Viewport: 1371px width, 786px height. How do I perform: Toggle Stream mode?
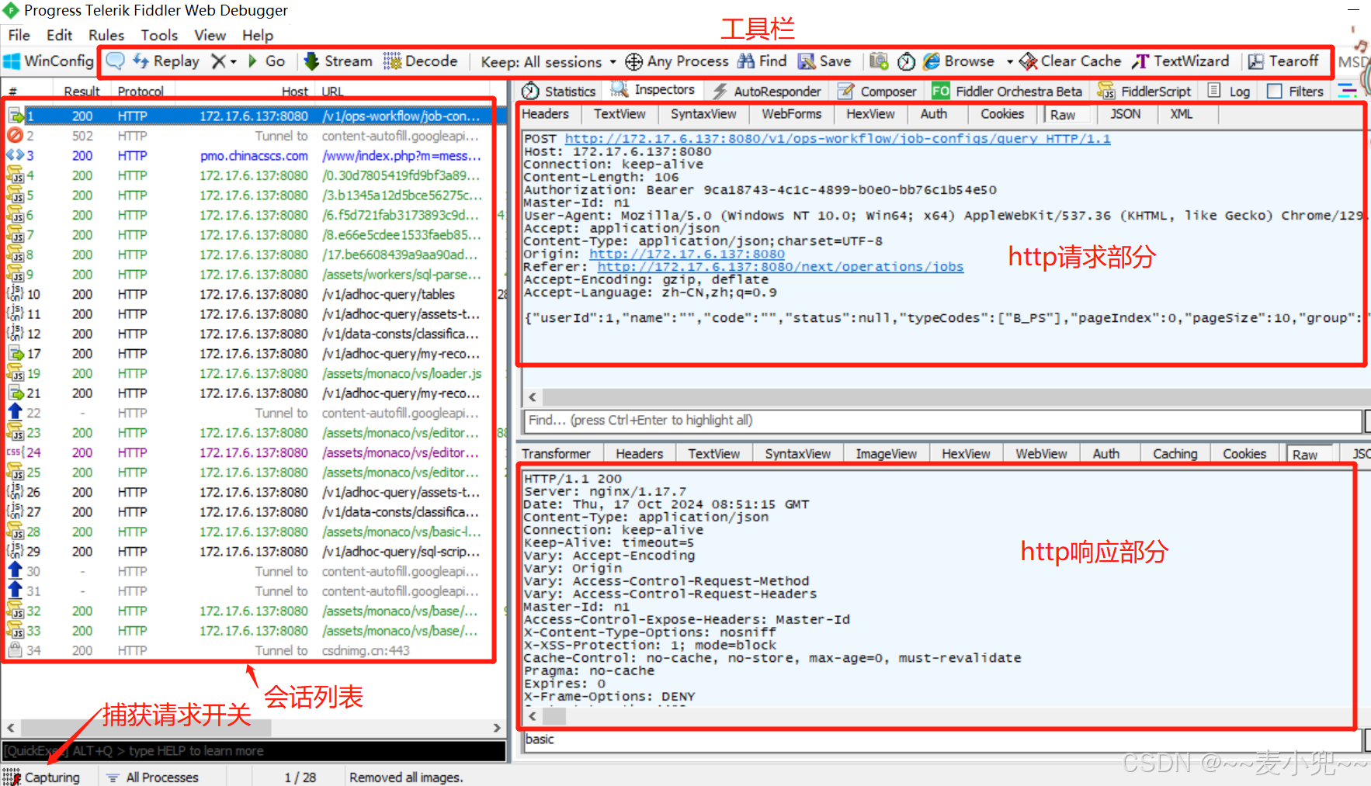338,61
